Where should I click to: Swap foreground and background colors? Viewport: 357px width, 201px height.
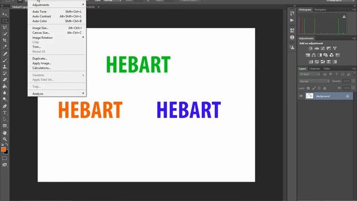pos(6,145)
